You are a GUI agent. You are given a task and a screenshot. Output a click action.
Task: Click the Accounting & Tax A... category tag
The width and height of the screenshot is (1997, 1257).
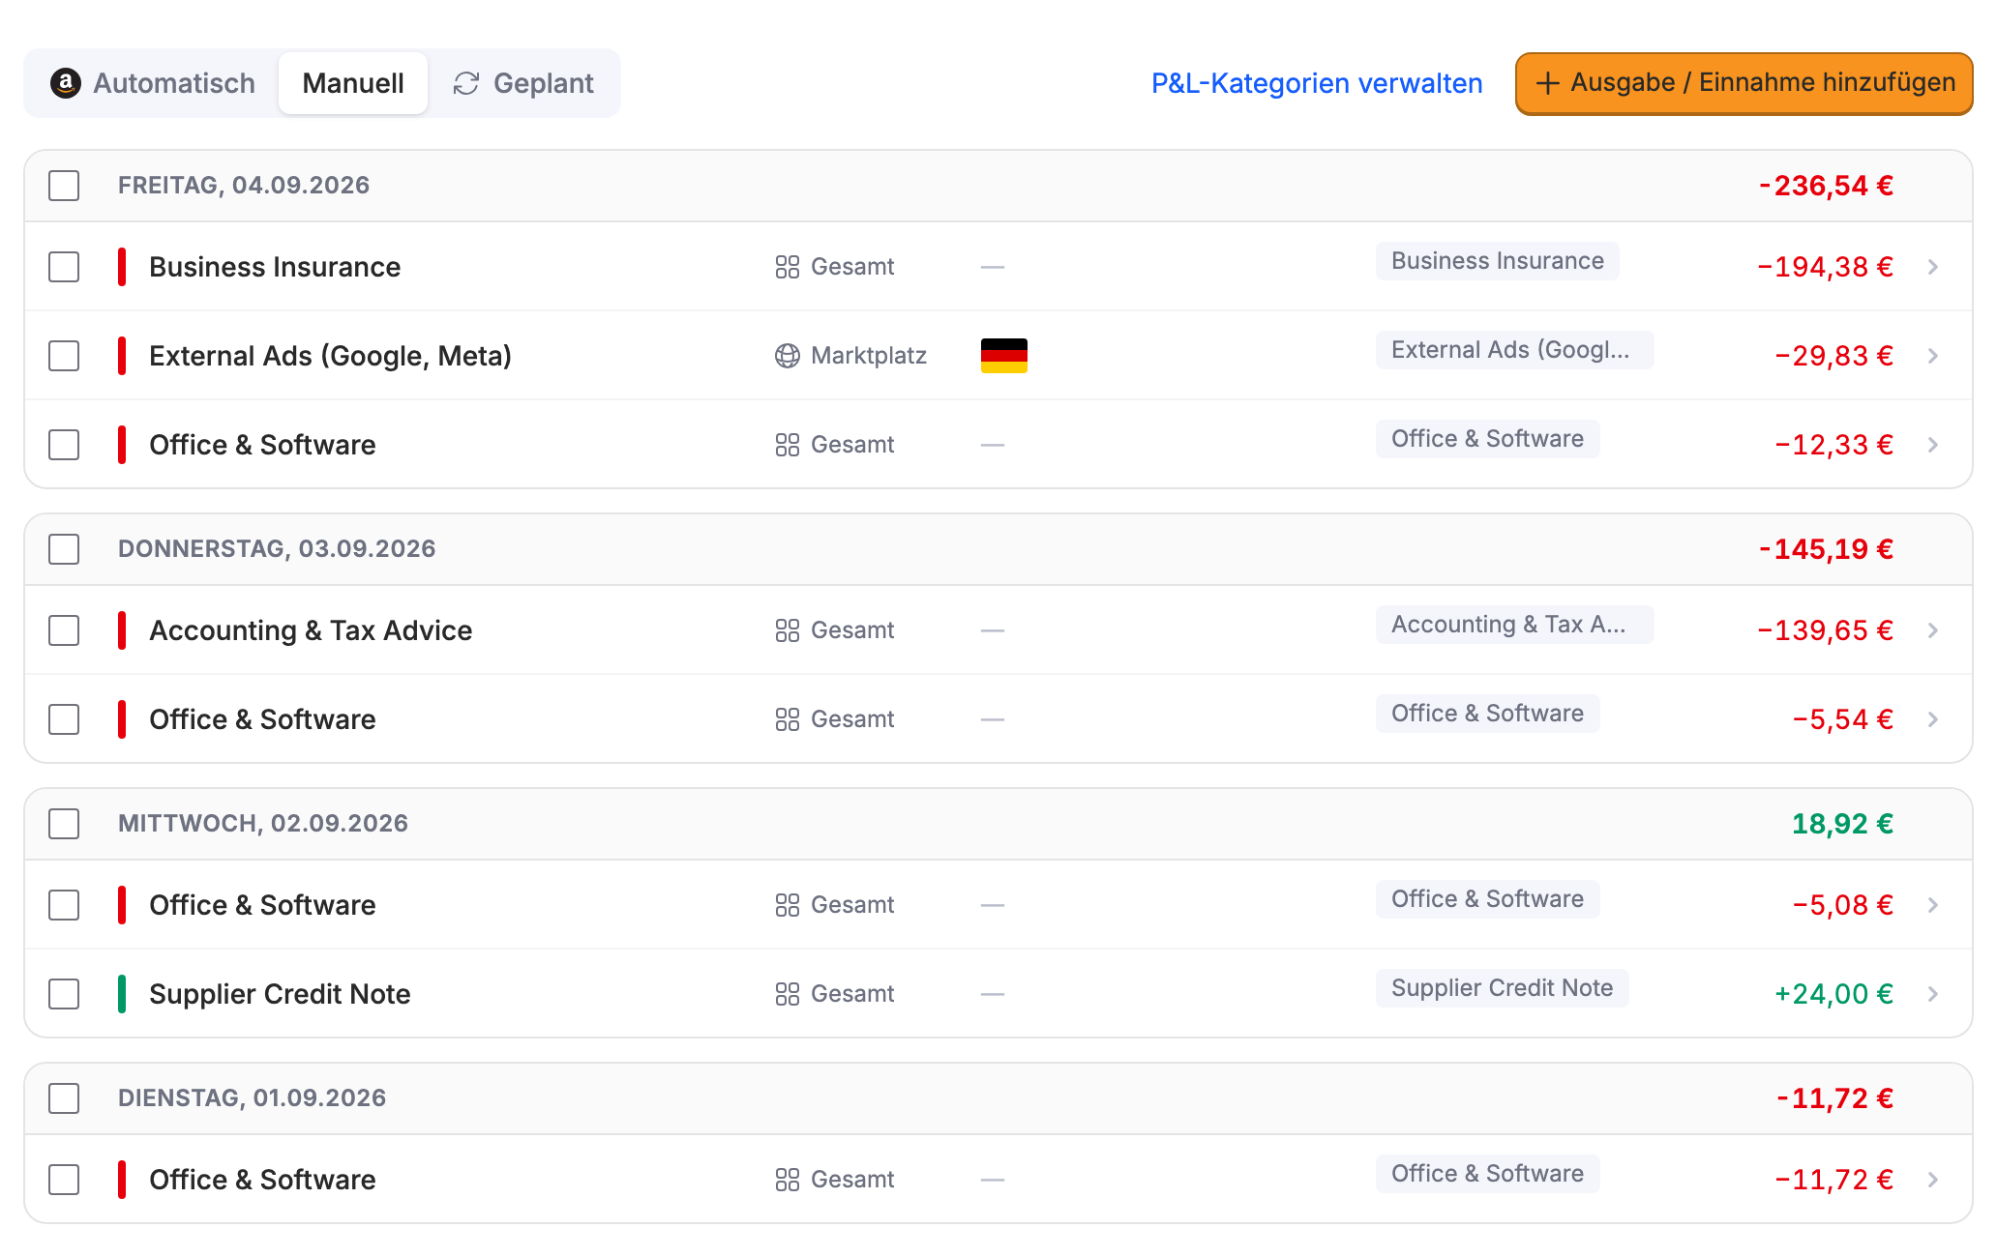point(1514,625)
